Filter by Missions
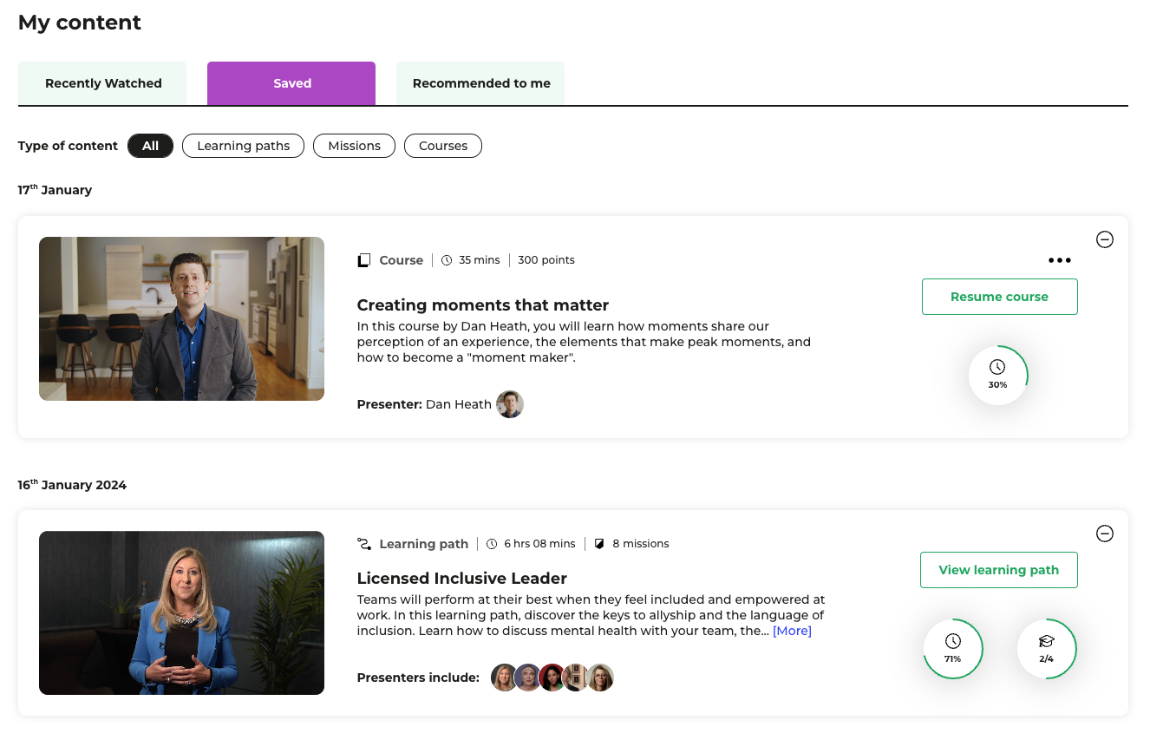The width and height of the screenshot is (1150, 753). 354,146
